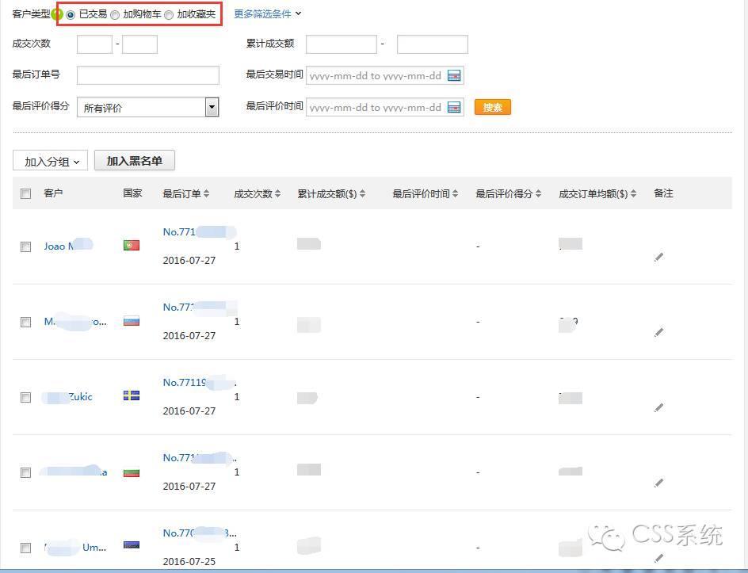Open calendar picker for 最后交易时间
748x573 pixels.
click(x=454, y=76)
